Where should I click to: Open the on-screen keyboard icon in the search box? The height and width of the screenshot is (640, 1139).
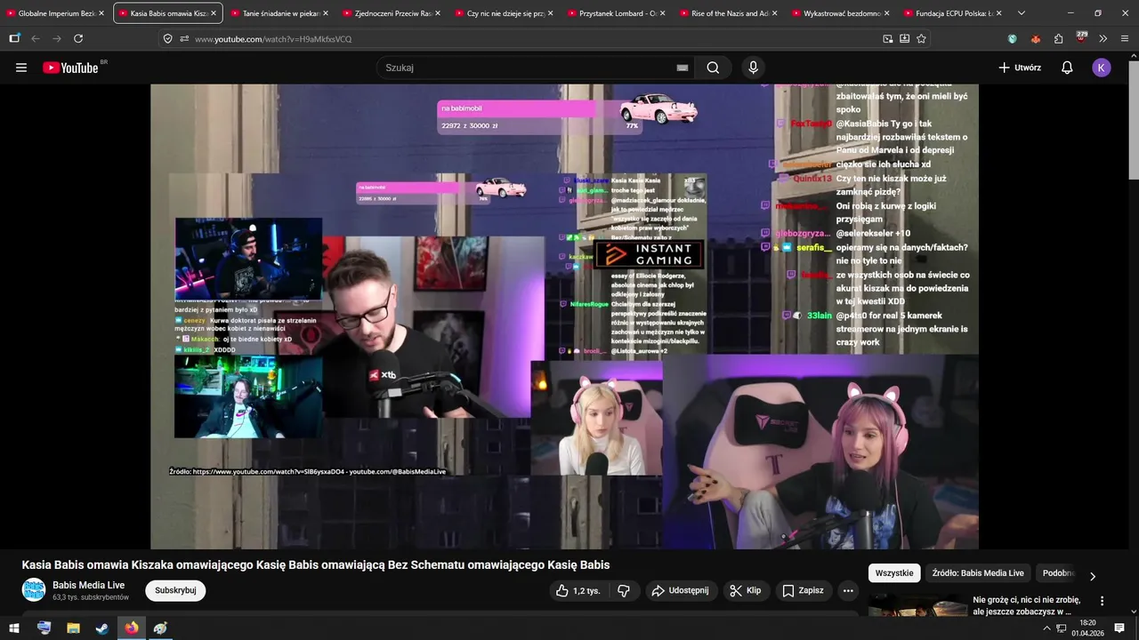[683, 68]
